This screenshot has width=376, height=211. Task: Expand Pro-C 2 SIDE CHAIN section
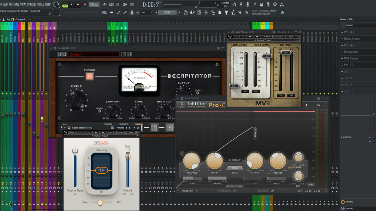(235, 186)
